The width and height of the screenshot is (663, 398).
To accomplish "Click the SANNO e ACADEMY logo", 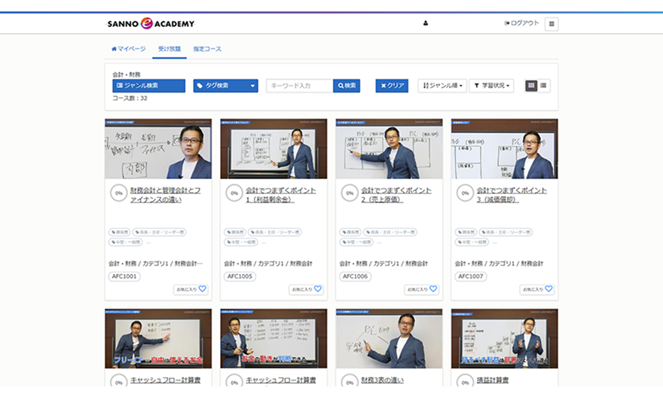I will coord(151,23).
